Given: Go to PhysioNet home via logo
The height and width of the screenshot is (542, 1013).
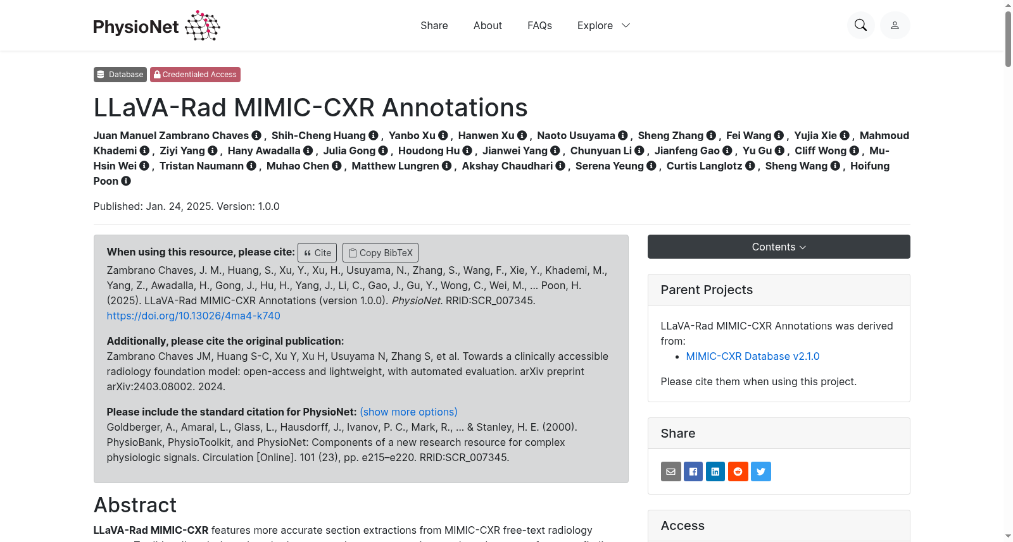Looking at the screenshot, I should pyautogui.click(x=156, y=26).
